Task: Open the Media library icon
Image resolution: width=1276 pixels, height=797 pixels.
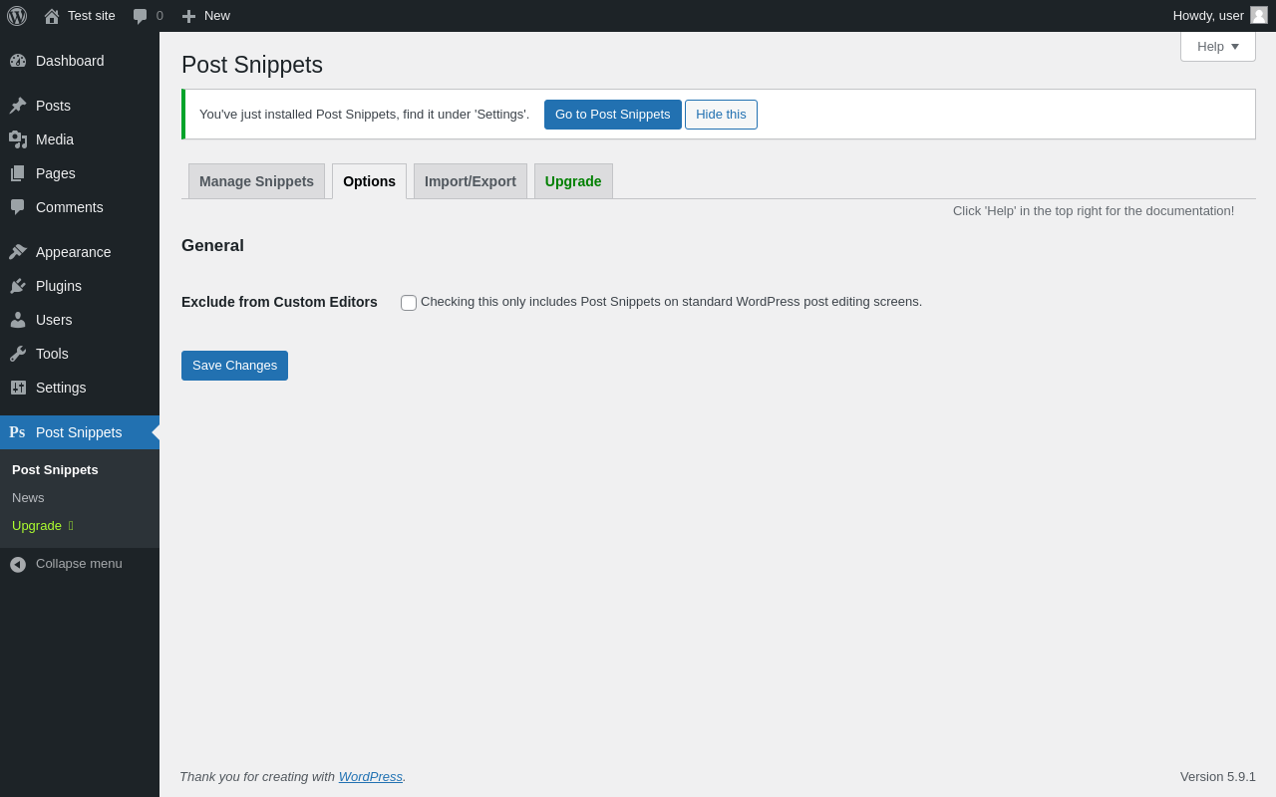Action: pyautogui.click(x=18, y=139)
